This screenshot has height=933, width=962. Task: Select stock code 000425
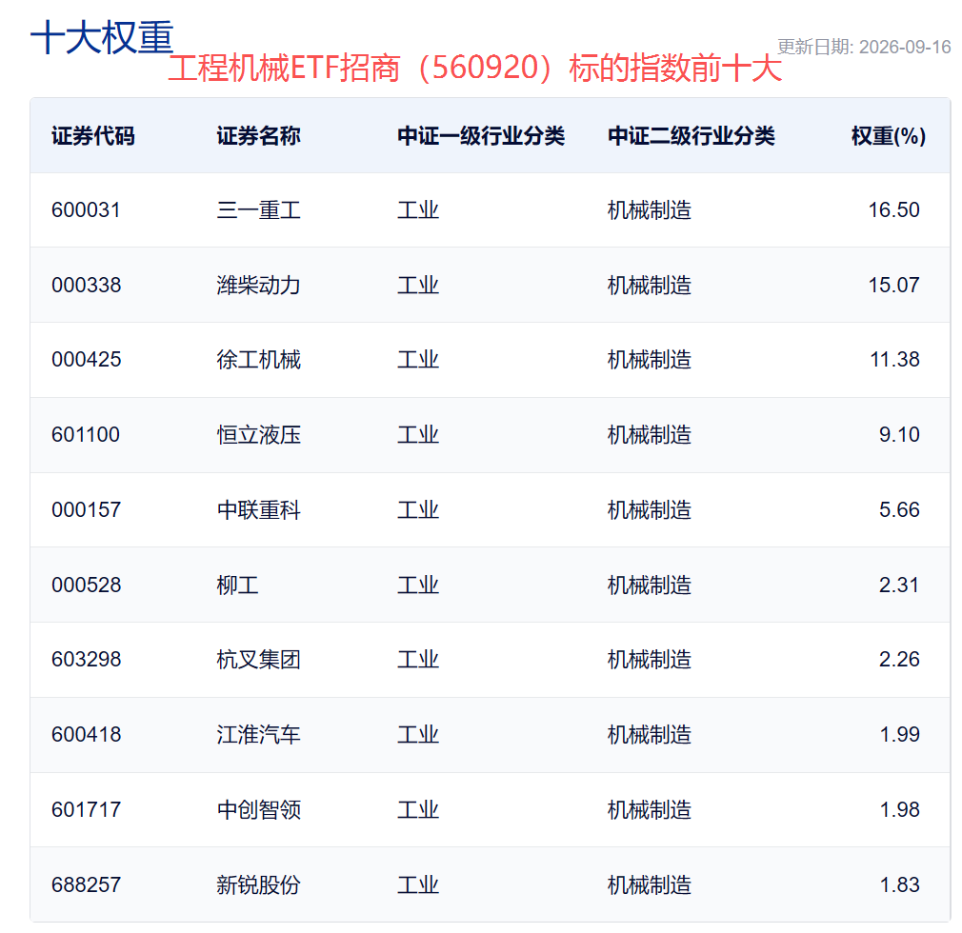tap(87, 360)
